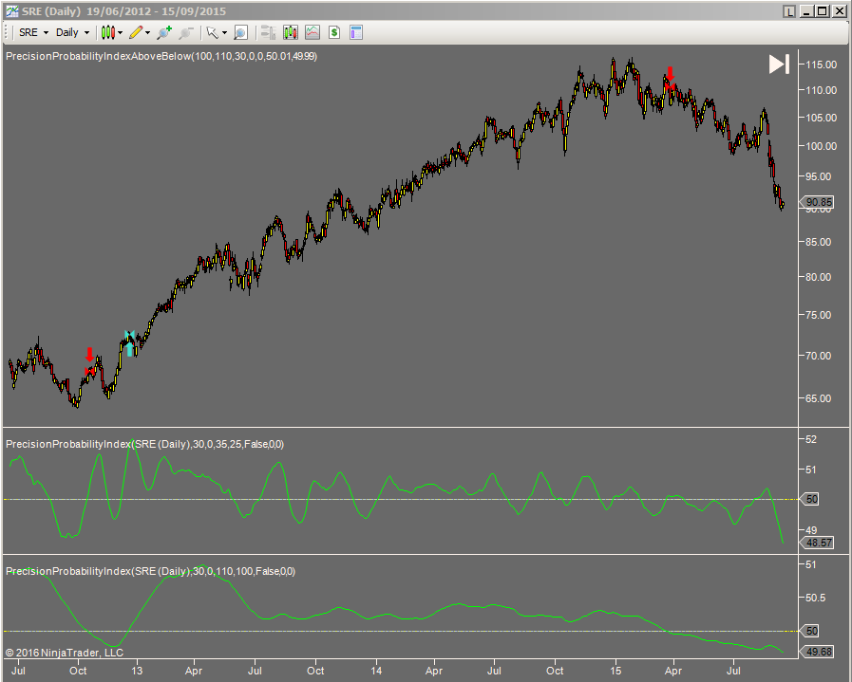Click the 14 year label on time axis
The image size is (852, 682).
click(376, 671)
